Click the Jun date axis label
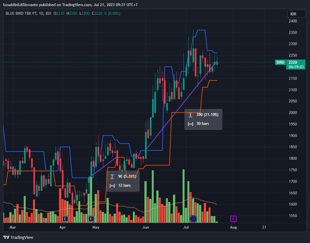The height and width of the screenshot is (243, 310). pos(145,227)
